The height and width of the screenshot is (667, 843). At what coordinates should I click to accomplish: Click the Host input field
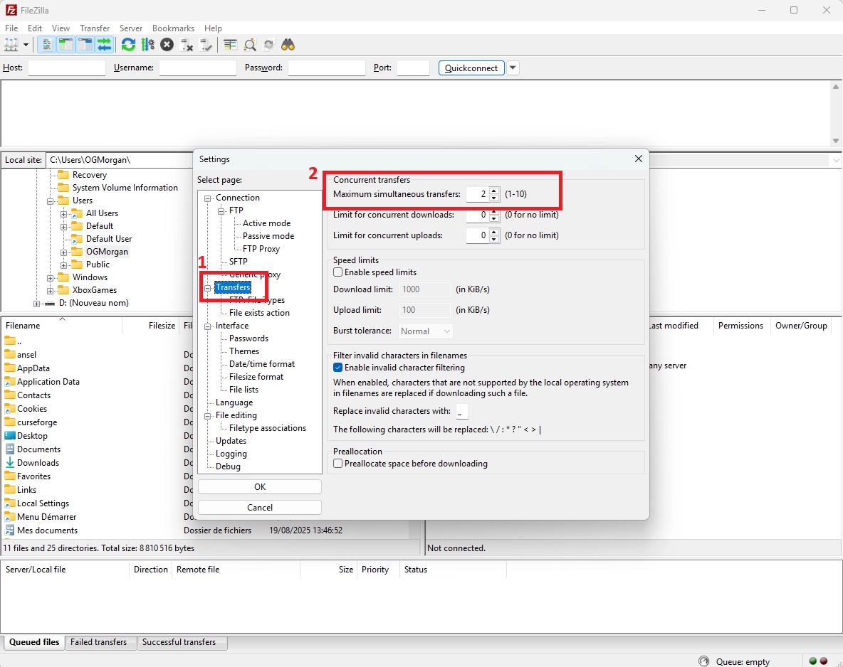coord(67,68)
